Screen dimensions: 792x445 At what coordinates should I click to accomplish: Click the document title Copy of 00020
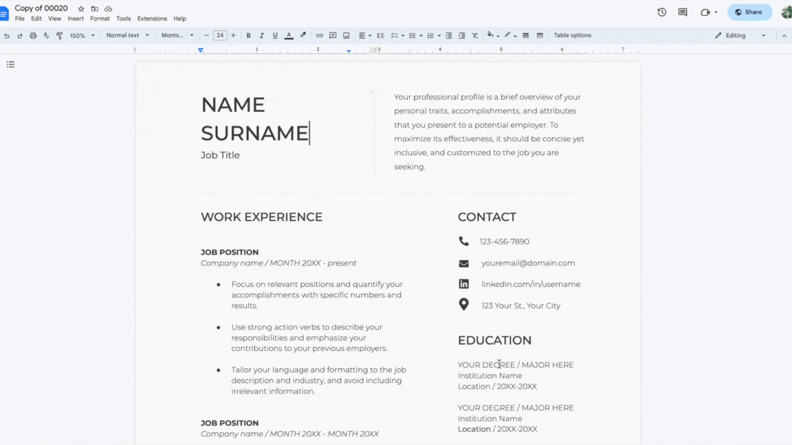[41, 8]
